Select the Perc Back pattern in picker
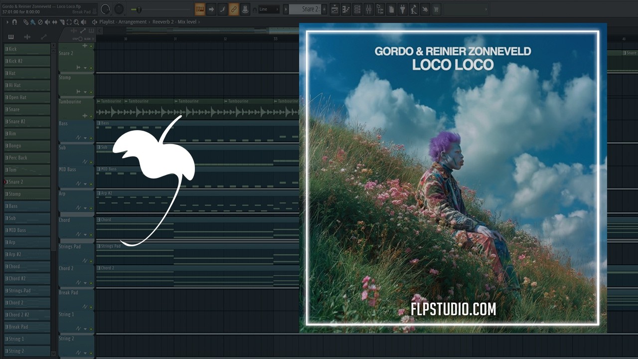 tap(27, 158)
